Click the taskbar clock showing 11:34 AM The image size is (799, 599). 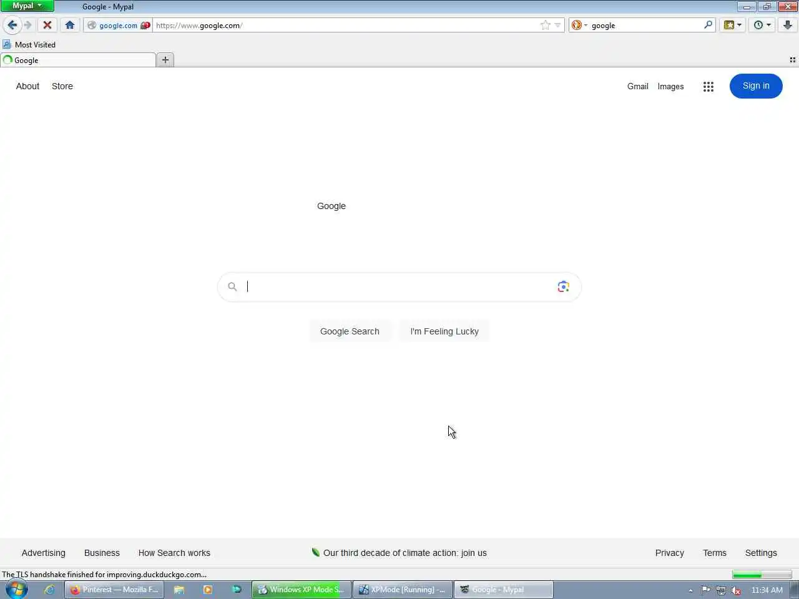[x=767, y=590]
